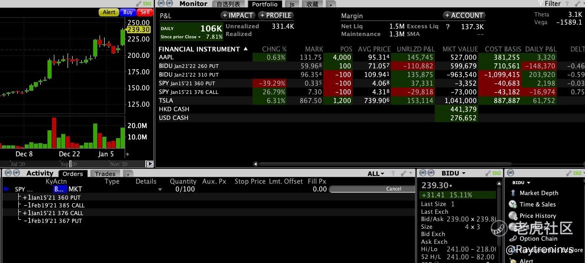Click the up arrow in BIDU quote scrollbar
This screenshot has width=585, height=263.
click(x=499, y=184)
